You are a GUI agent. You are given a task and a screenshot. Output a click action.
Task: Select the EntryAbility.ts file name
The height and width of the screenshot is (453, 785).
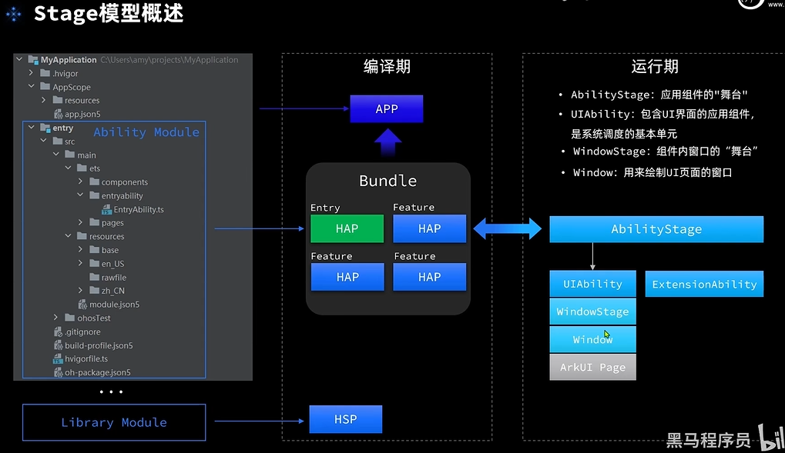pos(139,209)
